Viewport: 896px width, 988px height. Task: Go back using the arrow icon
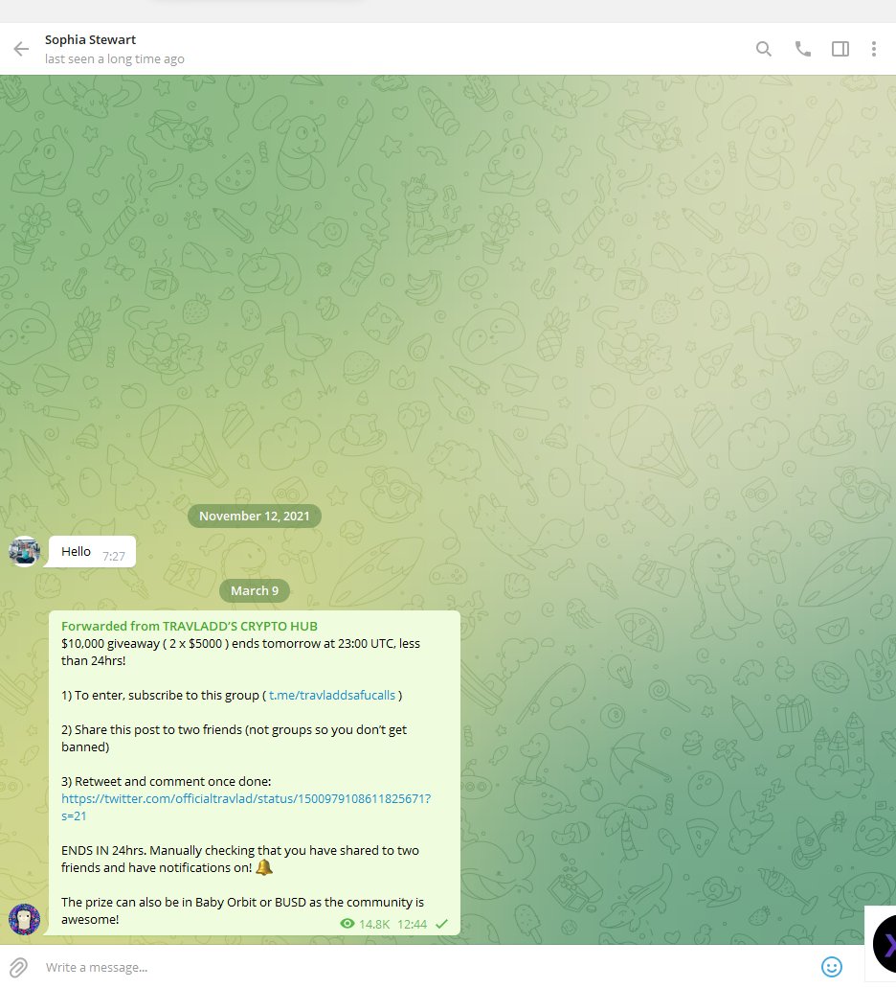click(21, 49)
